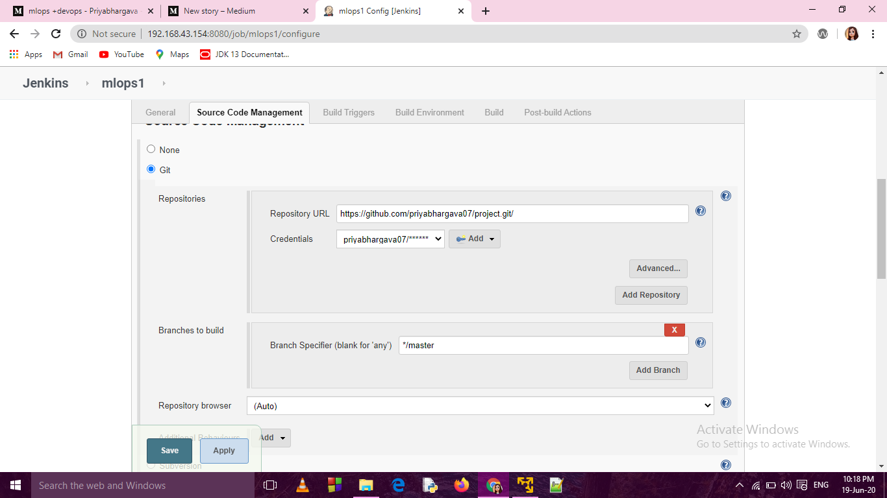This screenshot has width=887, height=498.
Task: Open the Repository browser help icon
Action: tap(726, 403)
